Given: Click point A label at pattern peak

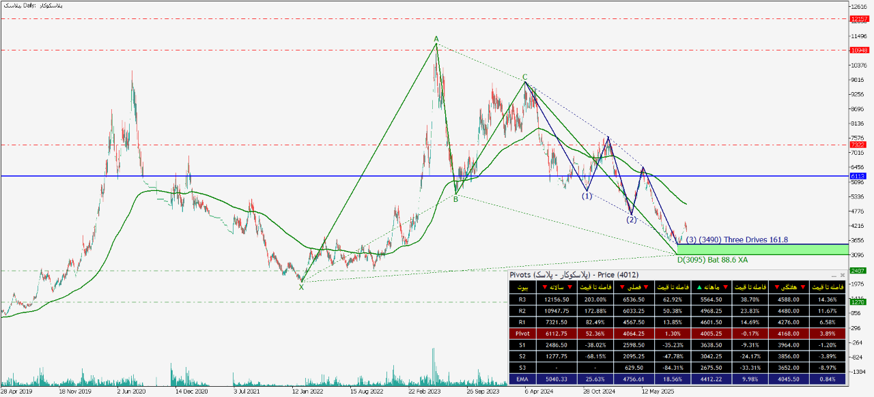Looking at the screenshot, I should click(436, 39).
